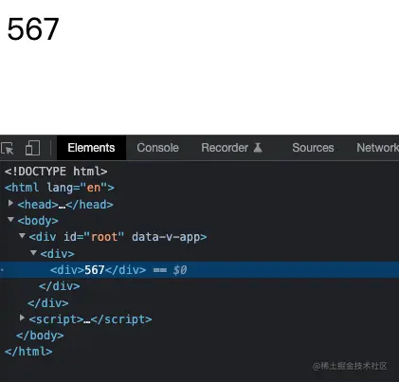Collapse the div id root node
Screen dimensions: 399x382
pos(22,236)
